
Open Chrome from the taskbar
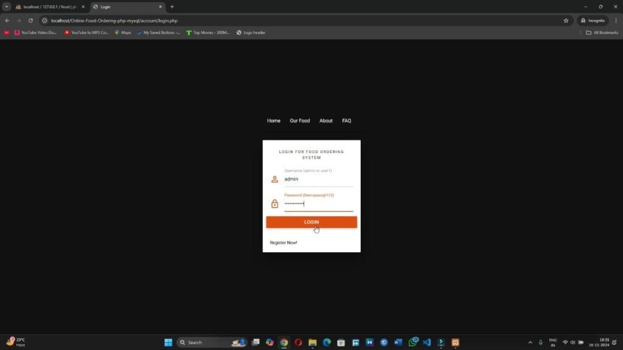coord(283,342)
